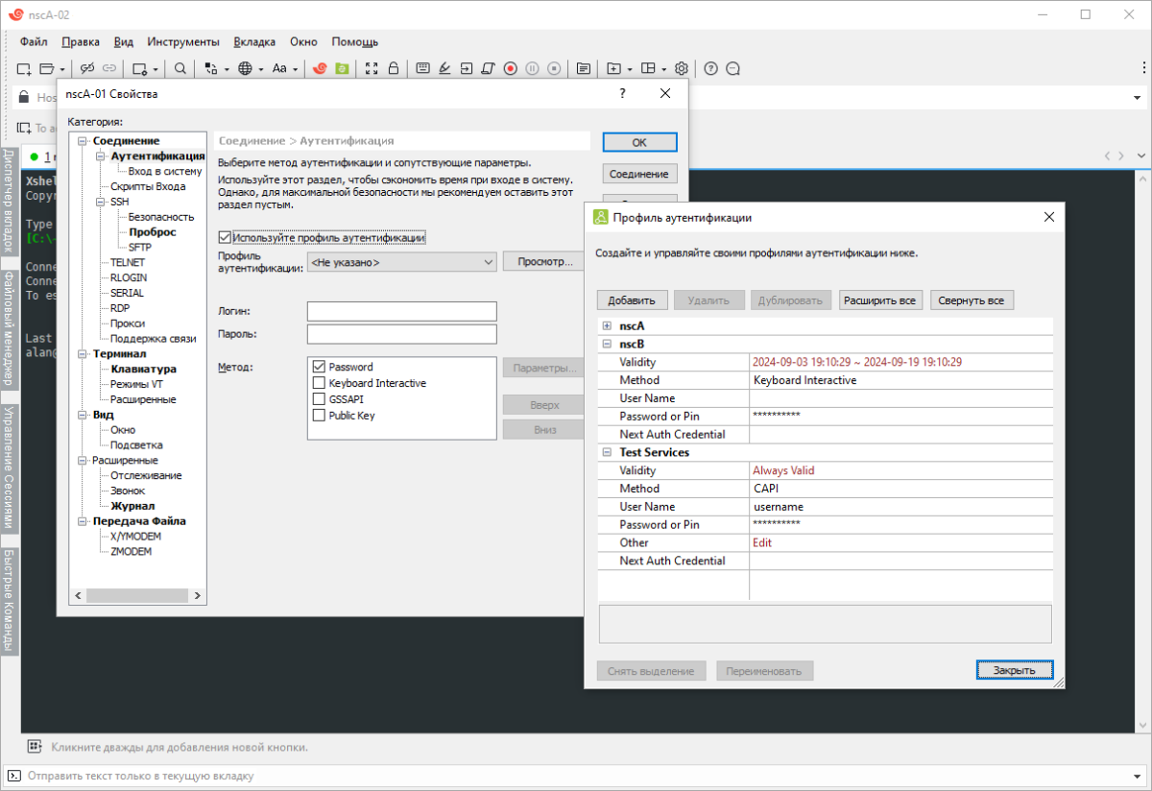The width and height of the screenshot is (1152, 791).
Task: Collapse the Test Services profile group
Action: pyautogui.click(x=607, y=452)
